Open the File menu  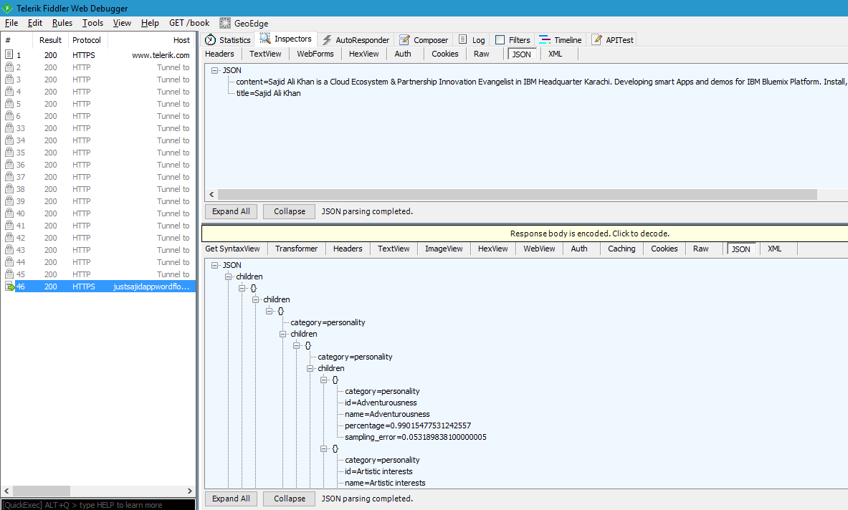click(x=11, y=23)
